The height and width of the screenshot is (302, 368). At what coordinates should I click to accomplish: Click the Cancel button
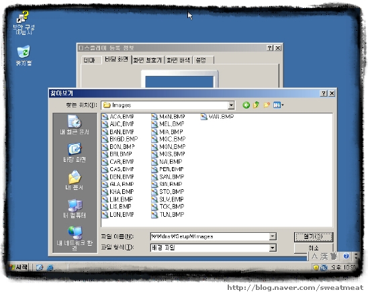(314, 248)
